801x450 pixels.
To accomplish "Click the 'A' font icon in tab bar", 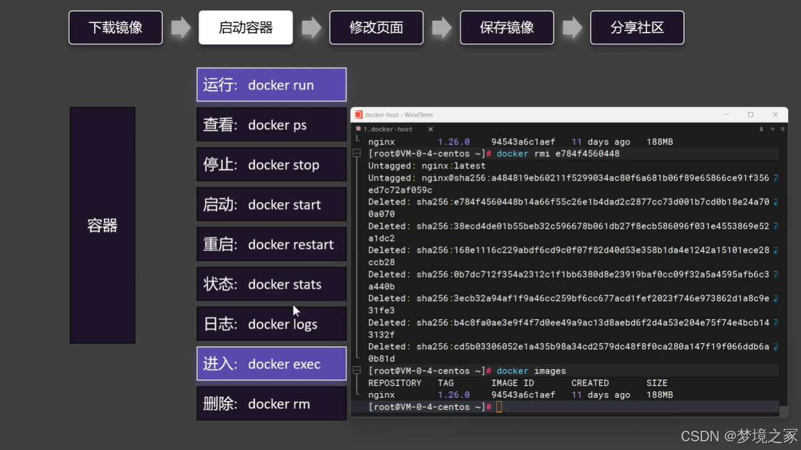I will [761, 129].
